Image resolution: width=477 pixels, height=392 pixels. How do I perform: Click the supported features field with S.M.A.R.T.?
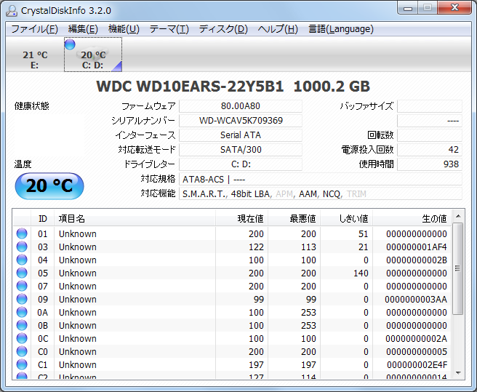[x=321, y=194]
